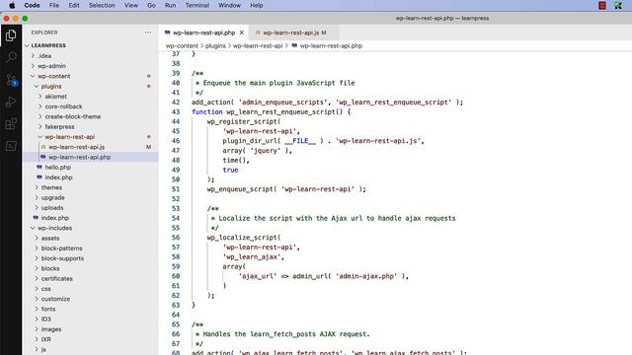
Task: Open the Source Control view icon
Action: tap(11, 80)
